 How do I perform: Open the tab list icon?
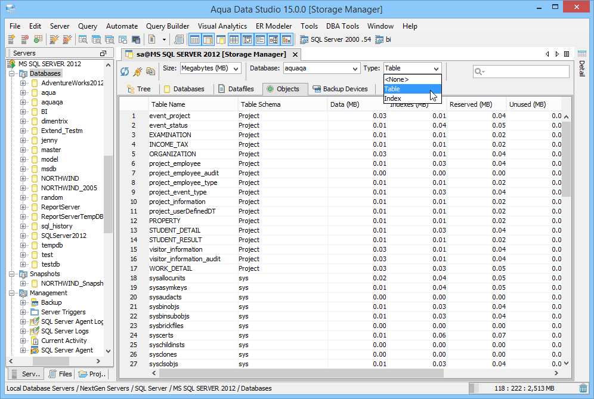click(x=567, y=54)
